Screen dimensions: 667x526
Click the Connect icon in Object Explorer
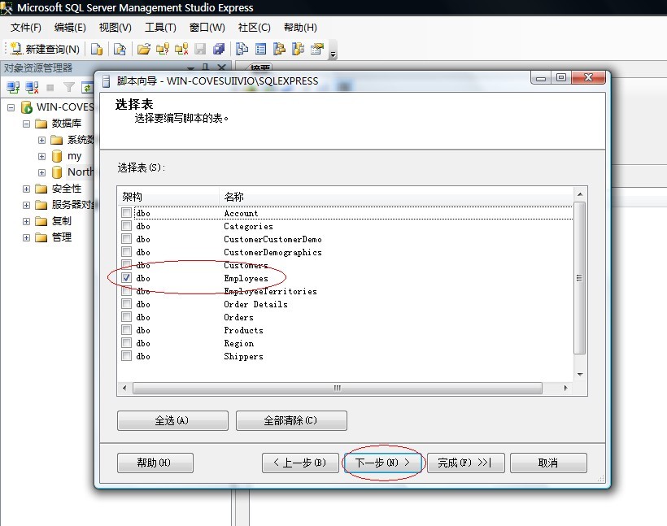pos(13,88)
